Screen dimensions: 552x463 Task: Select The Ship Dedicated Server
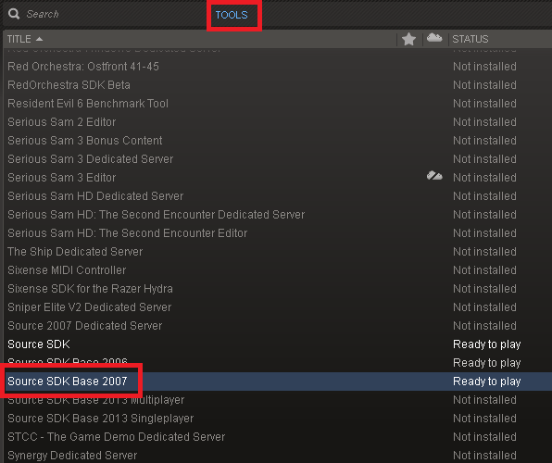(x=75, y=251)
